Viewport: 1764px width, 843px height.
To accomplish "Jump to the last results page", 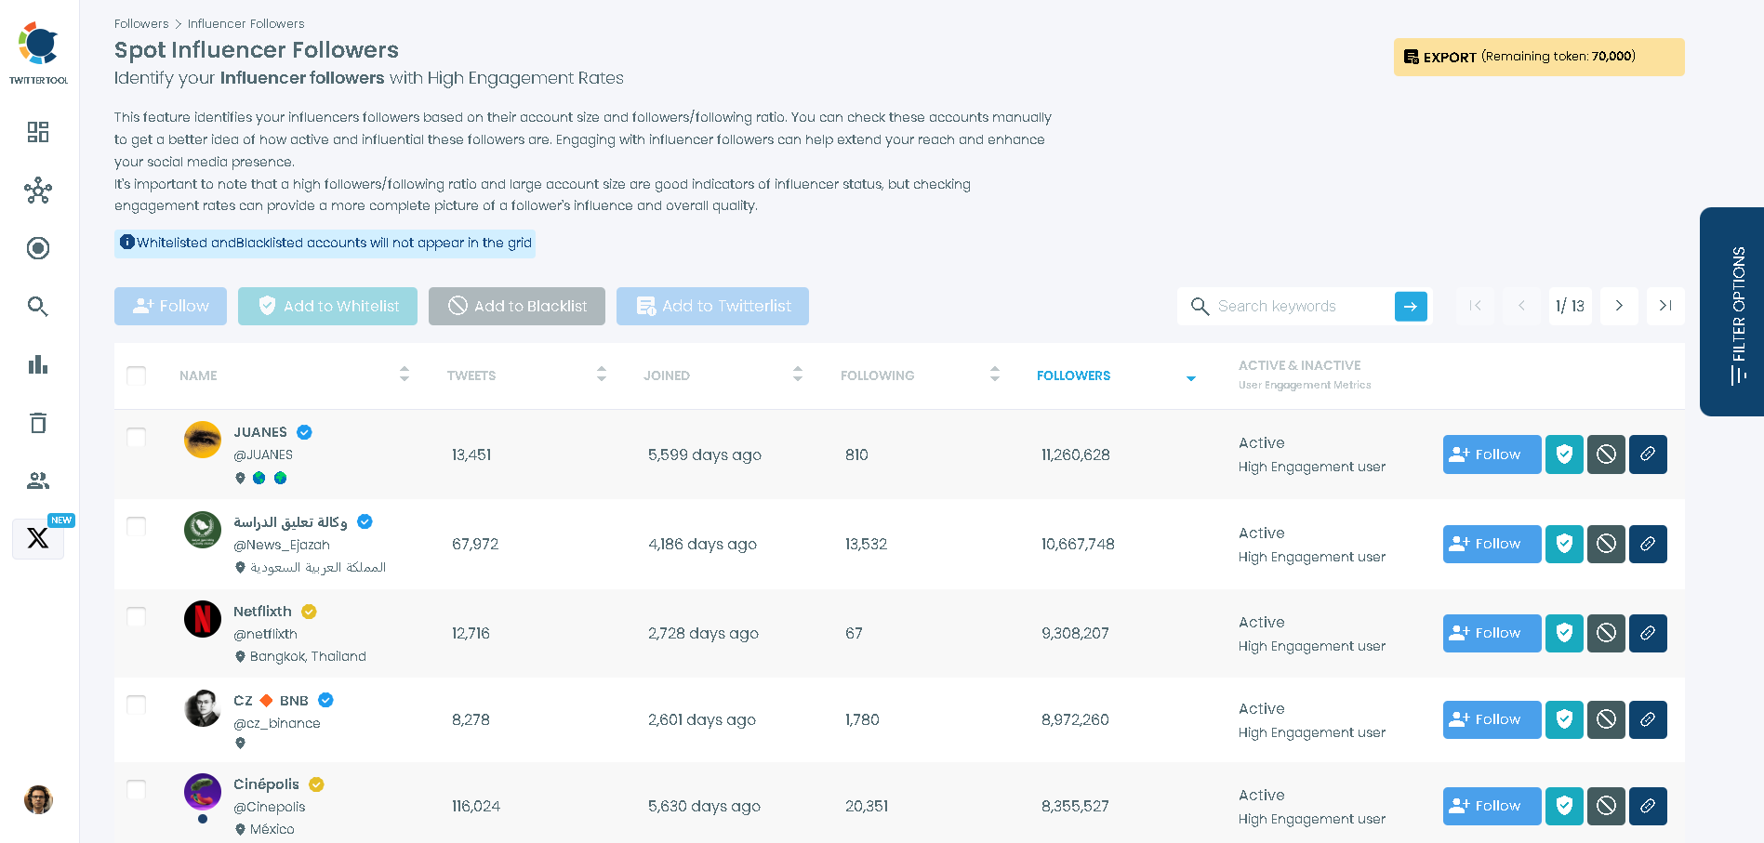I will pyautogui.click(x=1665, y=306).
